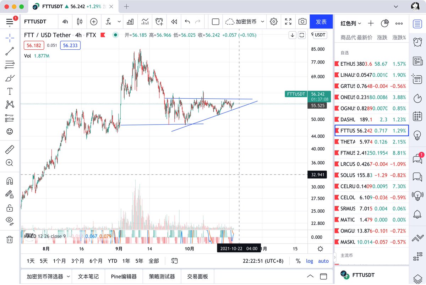
Task: Take a chart snapshot with camera icon
Action: 302,22
